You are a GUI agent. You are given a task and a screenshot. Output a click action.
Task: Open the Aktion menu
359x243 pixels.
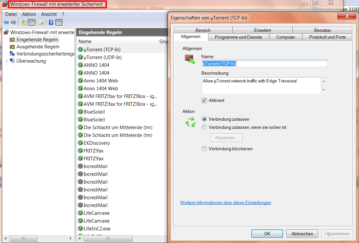(x=29, y=14)
